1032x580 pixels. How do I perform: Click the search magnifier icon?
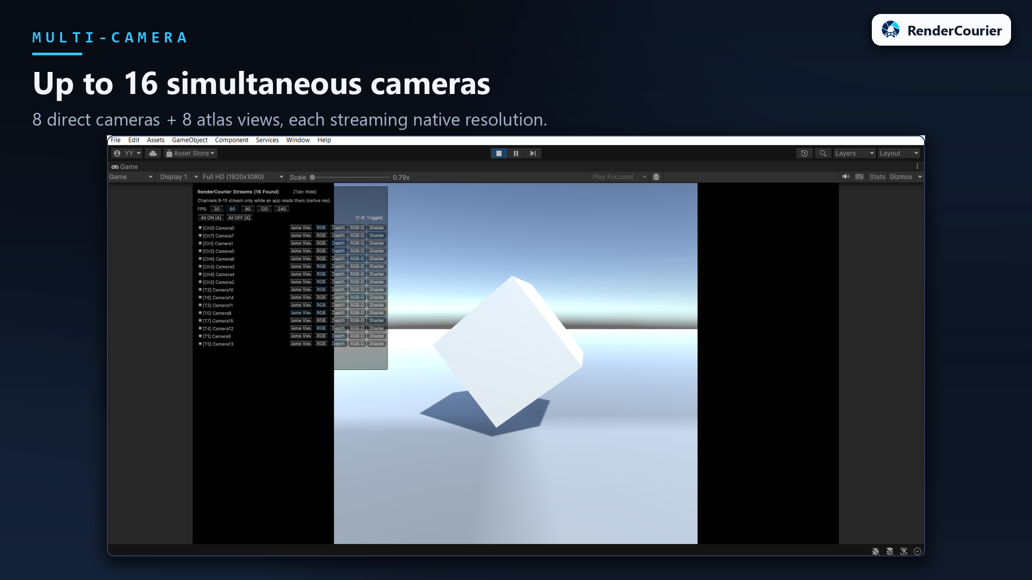[823, 154]
